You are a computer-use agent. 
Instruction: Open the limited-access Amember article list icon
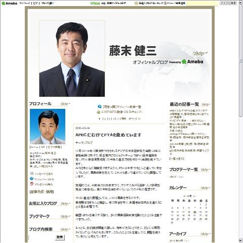(x=99, y=107)
